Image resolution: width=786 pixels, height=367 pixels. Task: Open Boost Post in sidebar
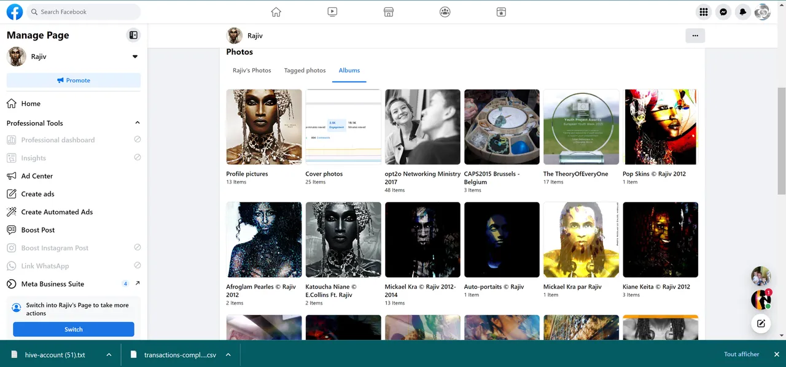[38, 230]
